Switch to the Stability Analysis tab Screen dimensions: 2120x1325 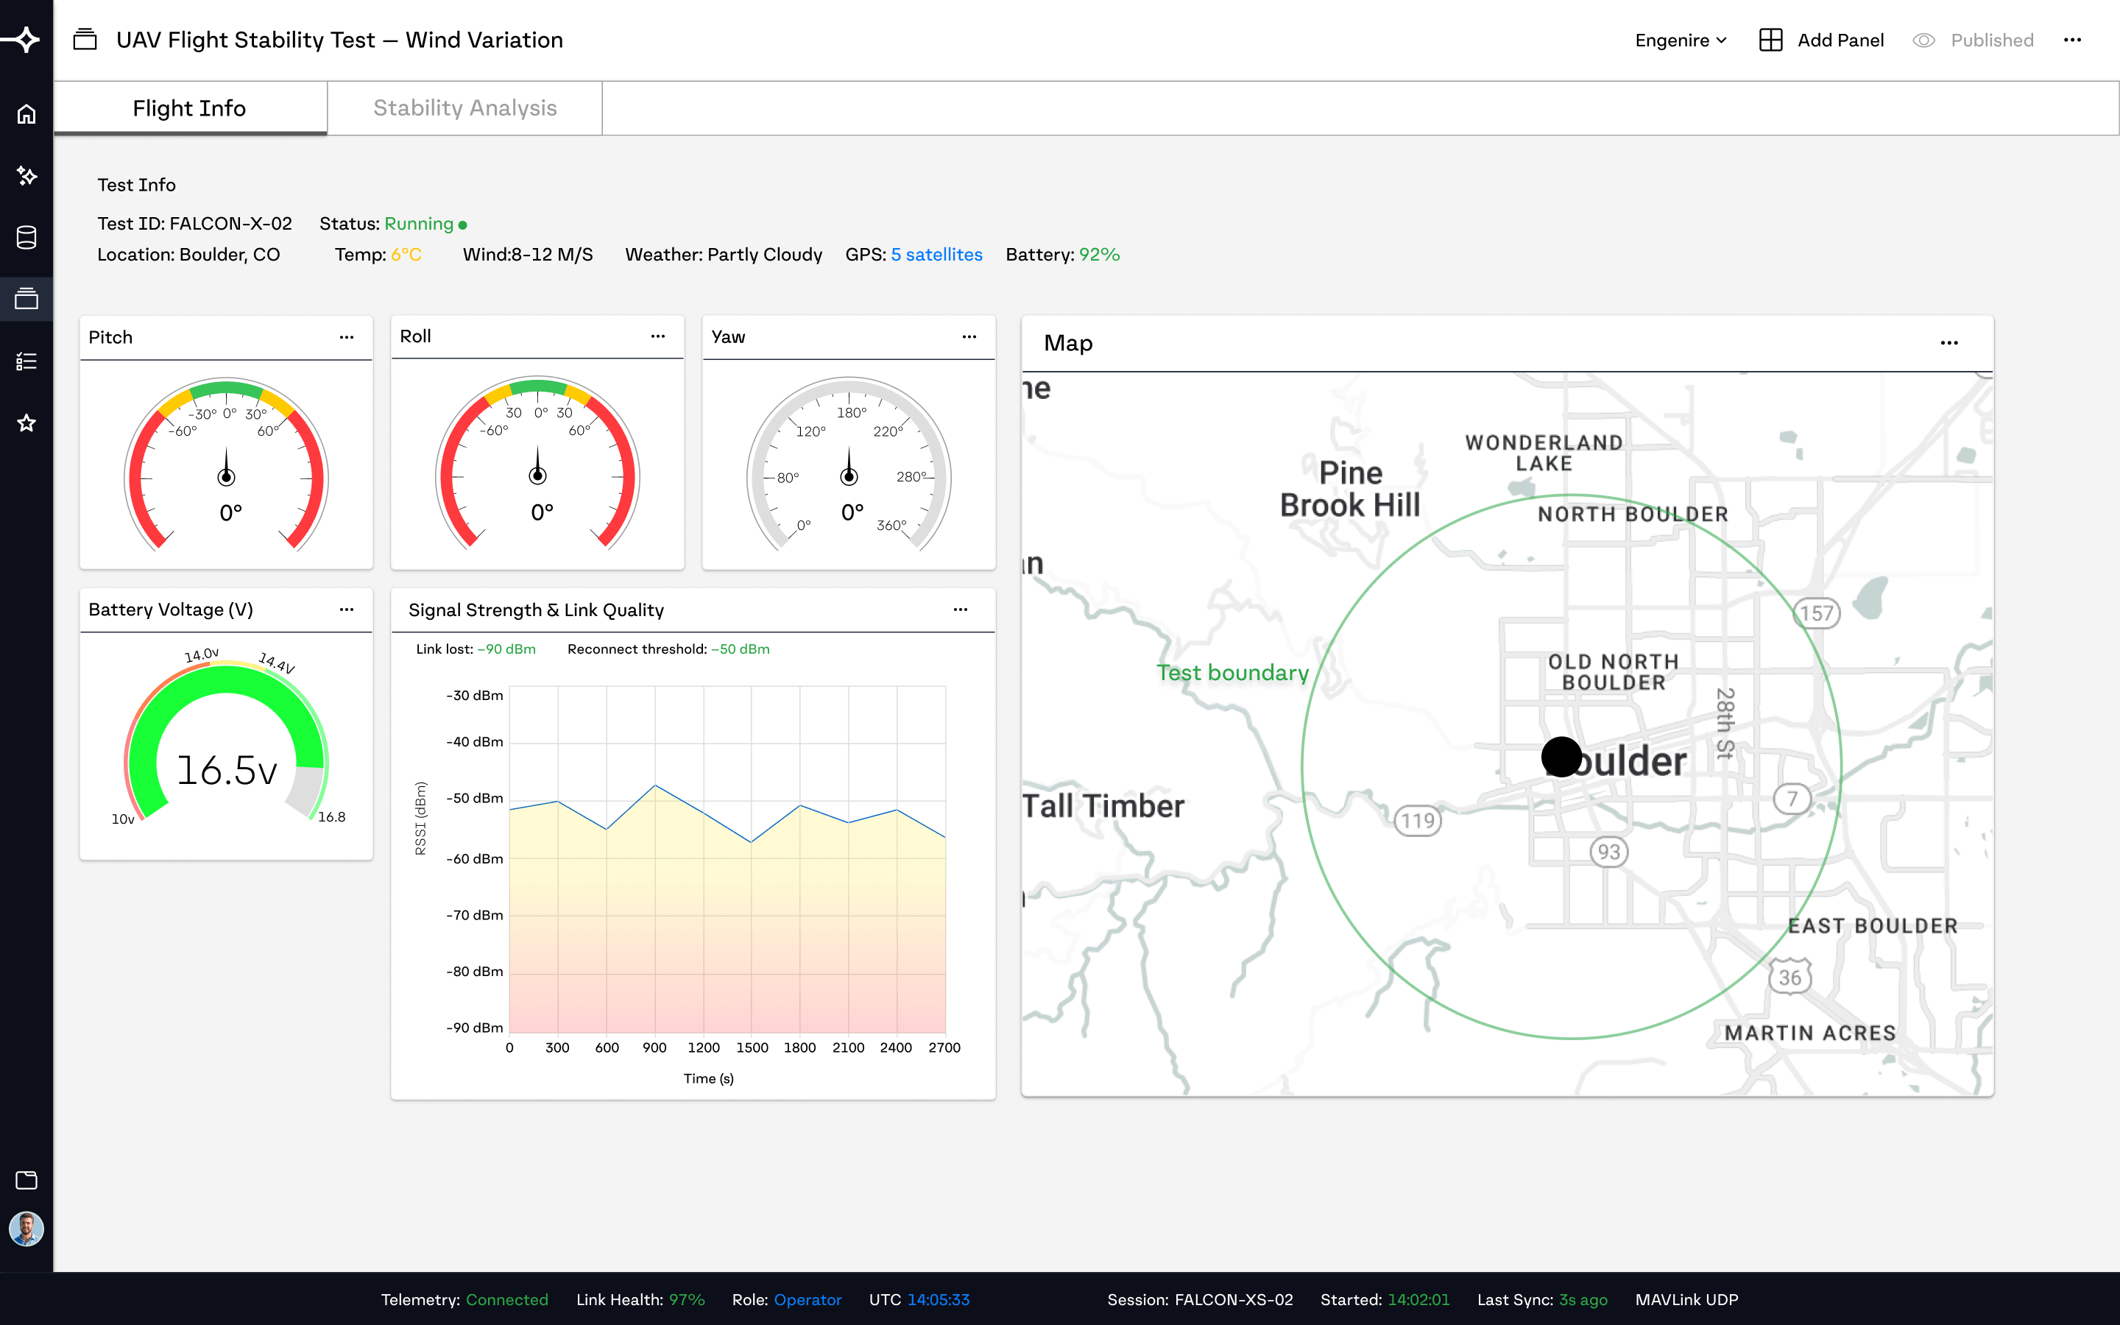pos(465,107)
